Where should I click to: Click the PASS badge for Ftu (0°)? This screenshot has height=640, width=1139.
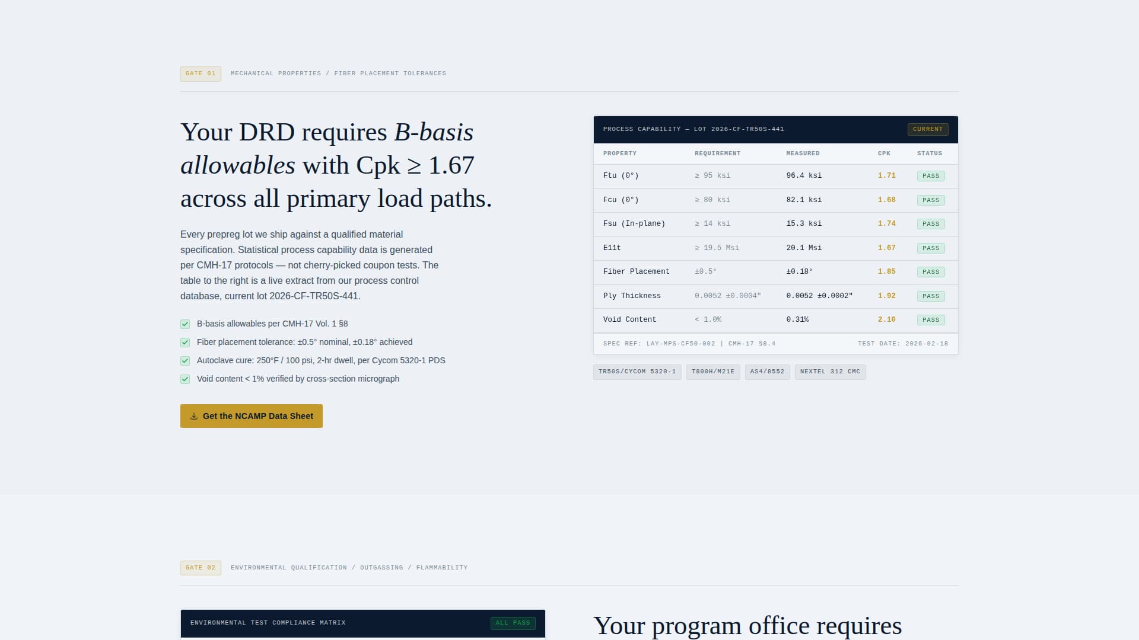930,176
